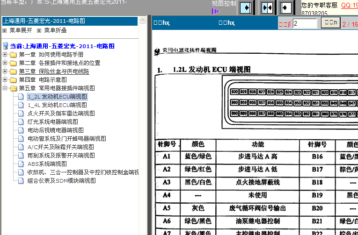Click folder icon for 第一章 如何使用电路手册

point(13,55)
